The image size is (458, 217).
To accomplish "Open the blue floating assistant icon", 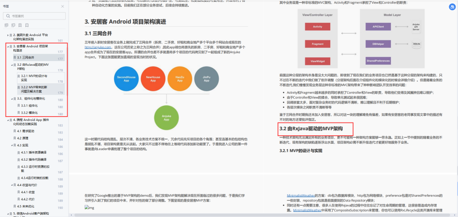I will (451, 8).
